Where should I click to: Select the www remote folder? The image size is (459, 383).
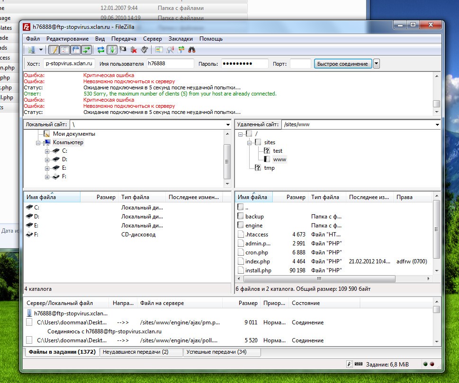pyautogui.click(x=279, y=159)
